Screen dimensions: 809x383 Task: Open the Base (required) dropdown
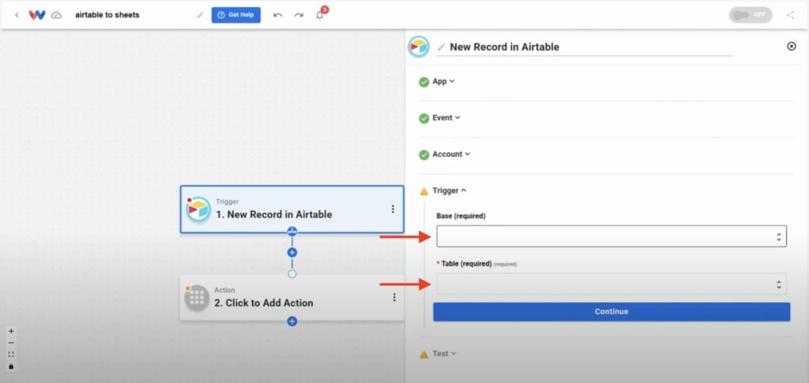(611, 236)
